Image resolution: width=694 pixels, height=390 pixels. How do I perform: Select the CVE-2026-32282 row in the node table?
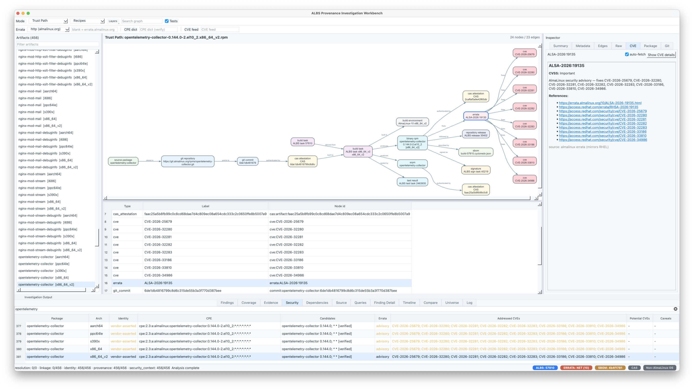point(258,244)
